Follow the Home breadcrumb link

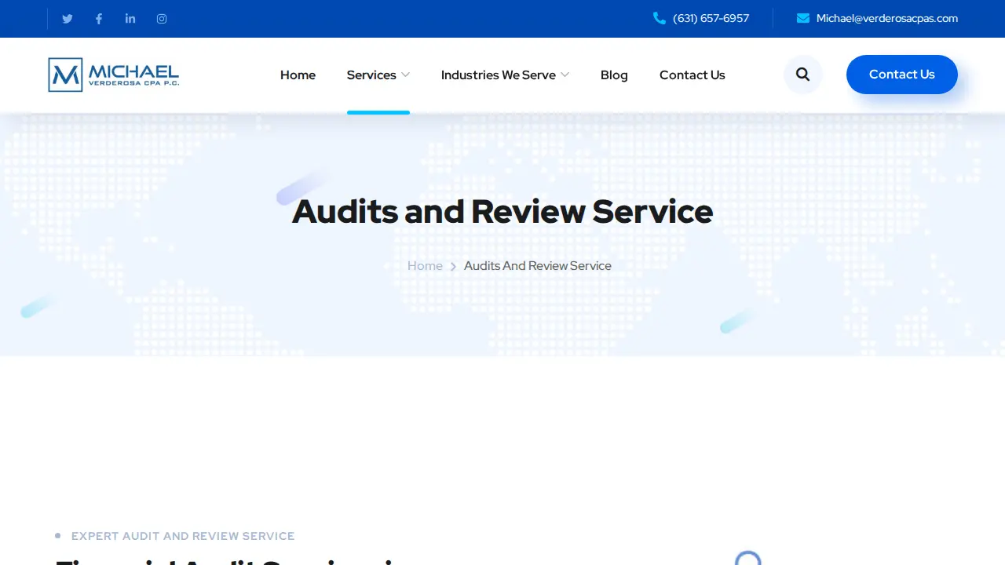tap(425, 266)
